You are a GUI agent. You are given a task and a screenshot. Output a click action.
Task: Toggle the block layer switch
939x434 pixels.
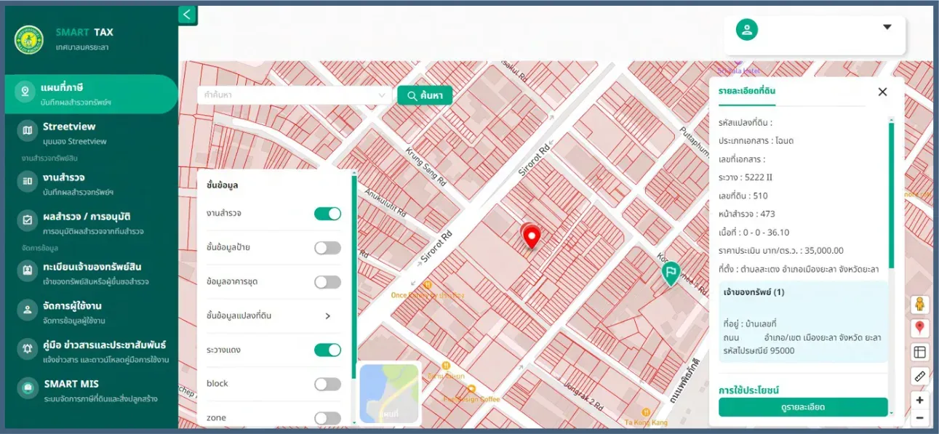pyautogui.click(x=327, y=384)
